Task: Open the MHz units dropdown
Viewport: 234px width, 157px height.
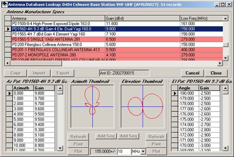Action: point(143,151)
